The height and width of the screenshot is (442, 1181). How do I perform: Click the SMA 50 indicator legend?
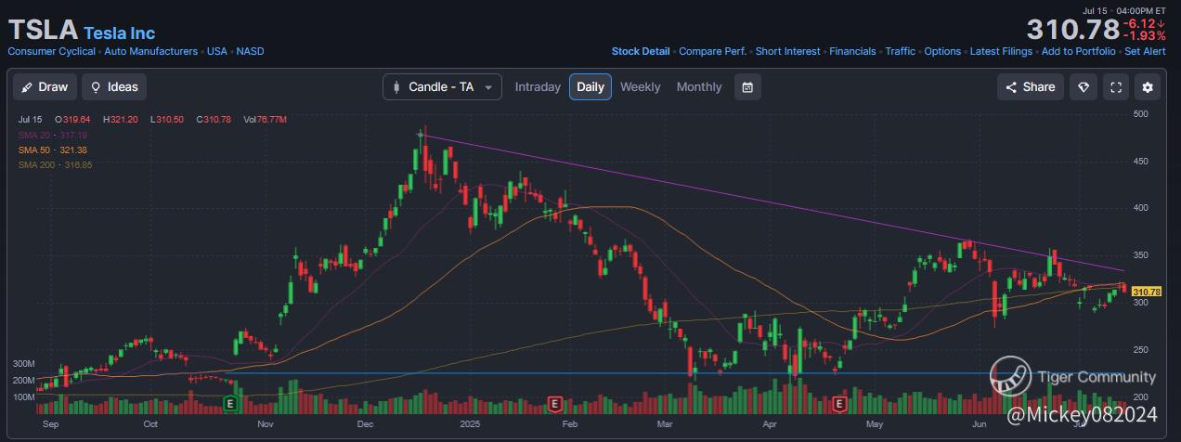click(x=52, y=150)
